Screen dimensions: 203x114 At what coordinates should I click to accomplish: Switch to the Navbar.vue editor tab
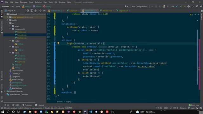click(x=107, y=11)
